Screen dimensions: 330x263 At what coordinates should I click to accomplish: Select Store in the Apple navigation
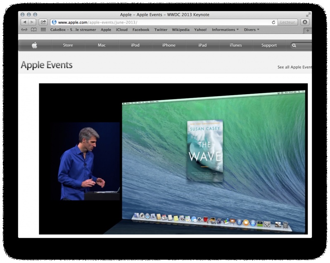tap(68, 45)
